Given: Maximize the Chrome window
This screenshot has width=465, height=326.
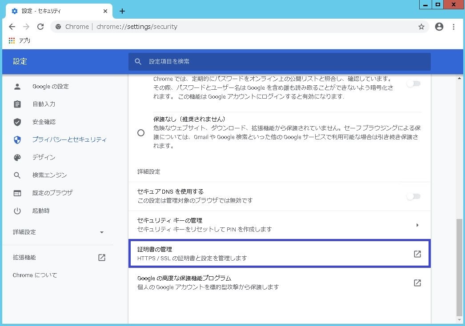Looking at the screenshot, I should pyautogui.click(x=438, y=4).
